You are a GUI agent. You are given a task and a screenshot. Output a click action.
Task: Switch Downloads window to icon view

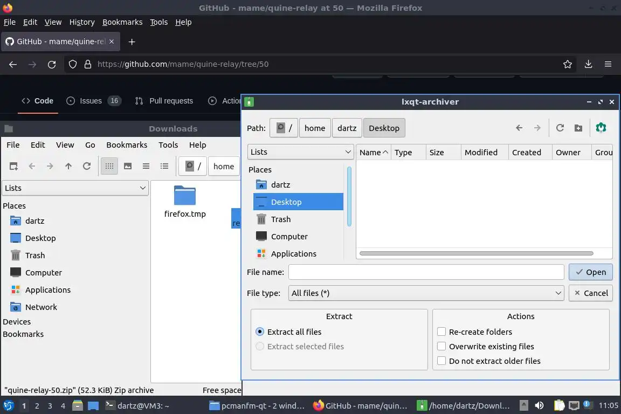(x=109, y=167)
